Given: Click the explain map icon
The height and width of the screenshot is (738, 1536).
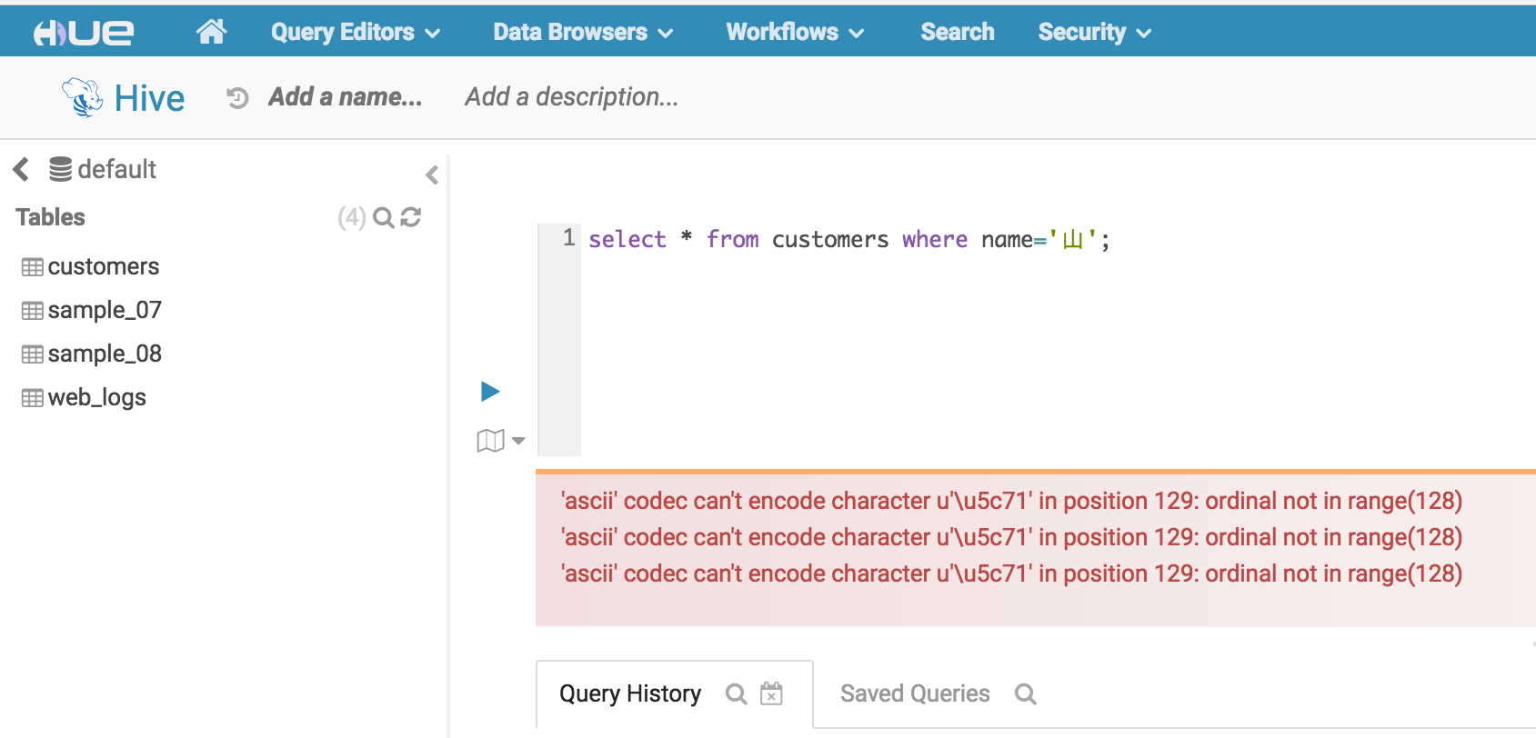Looking at the screenshot, I should click(x=490, y=441).
